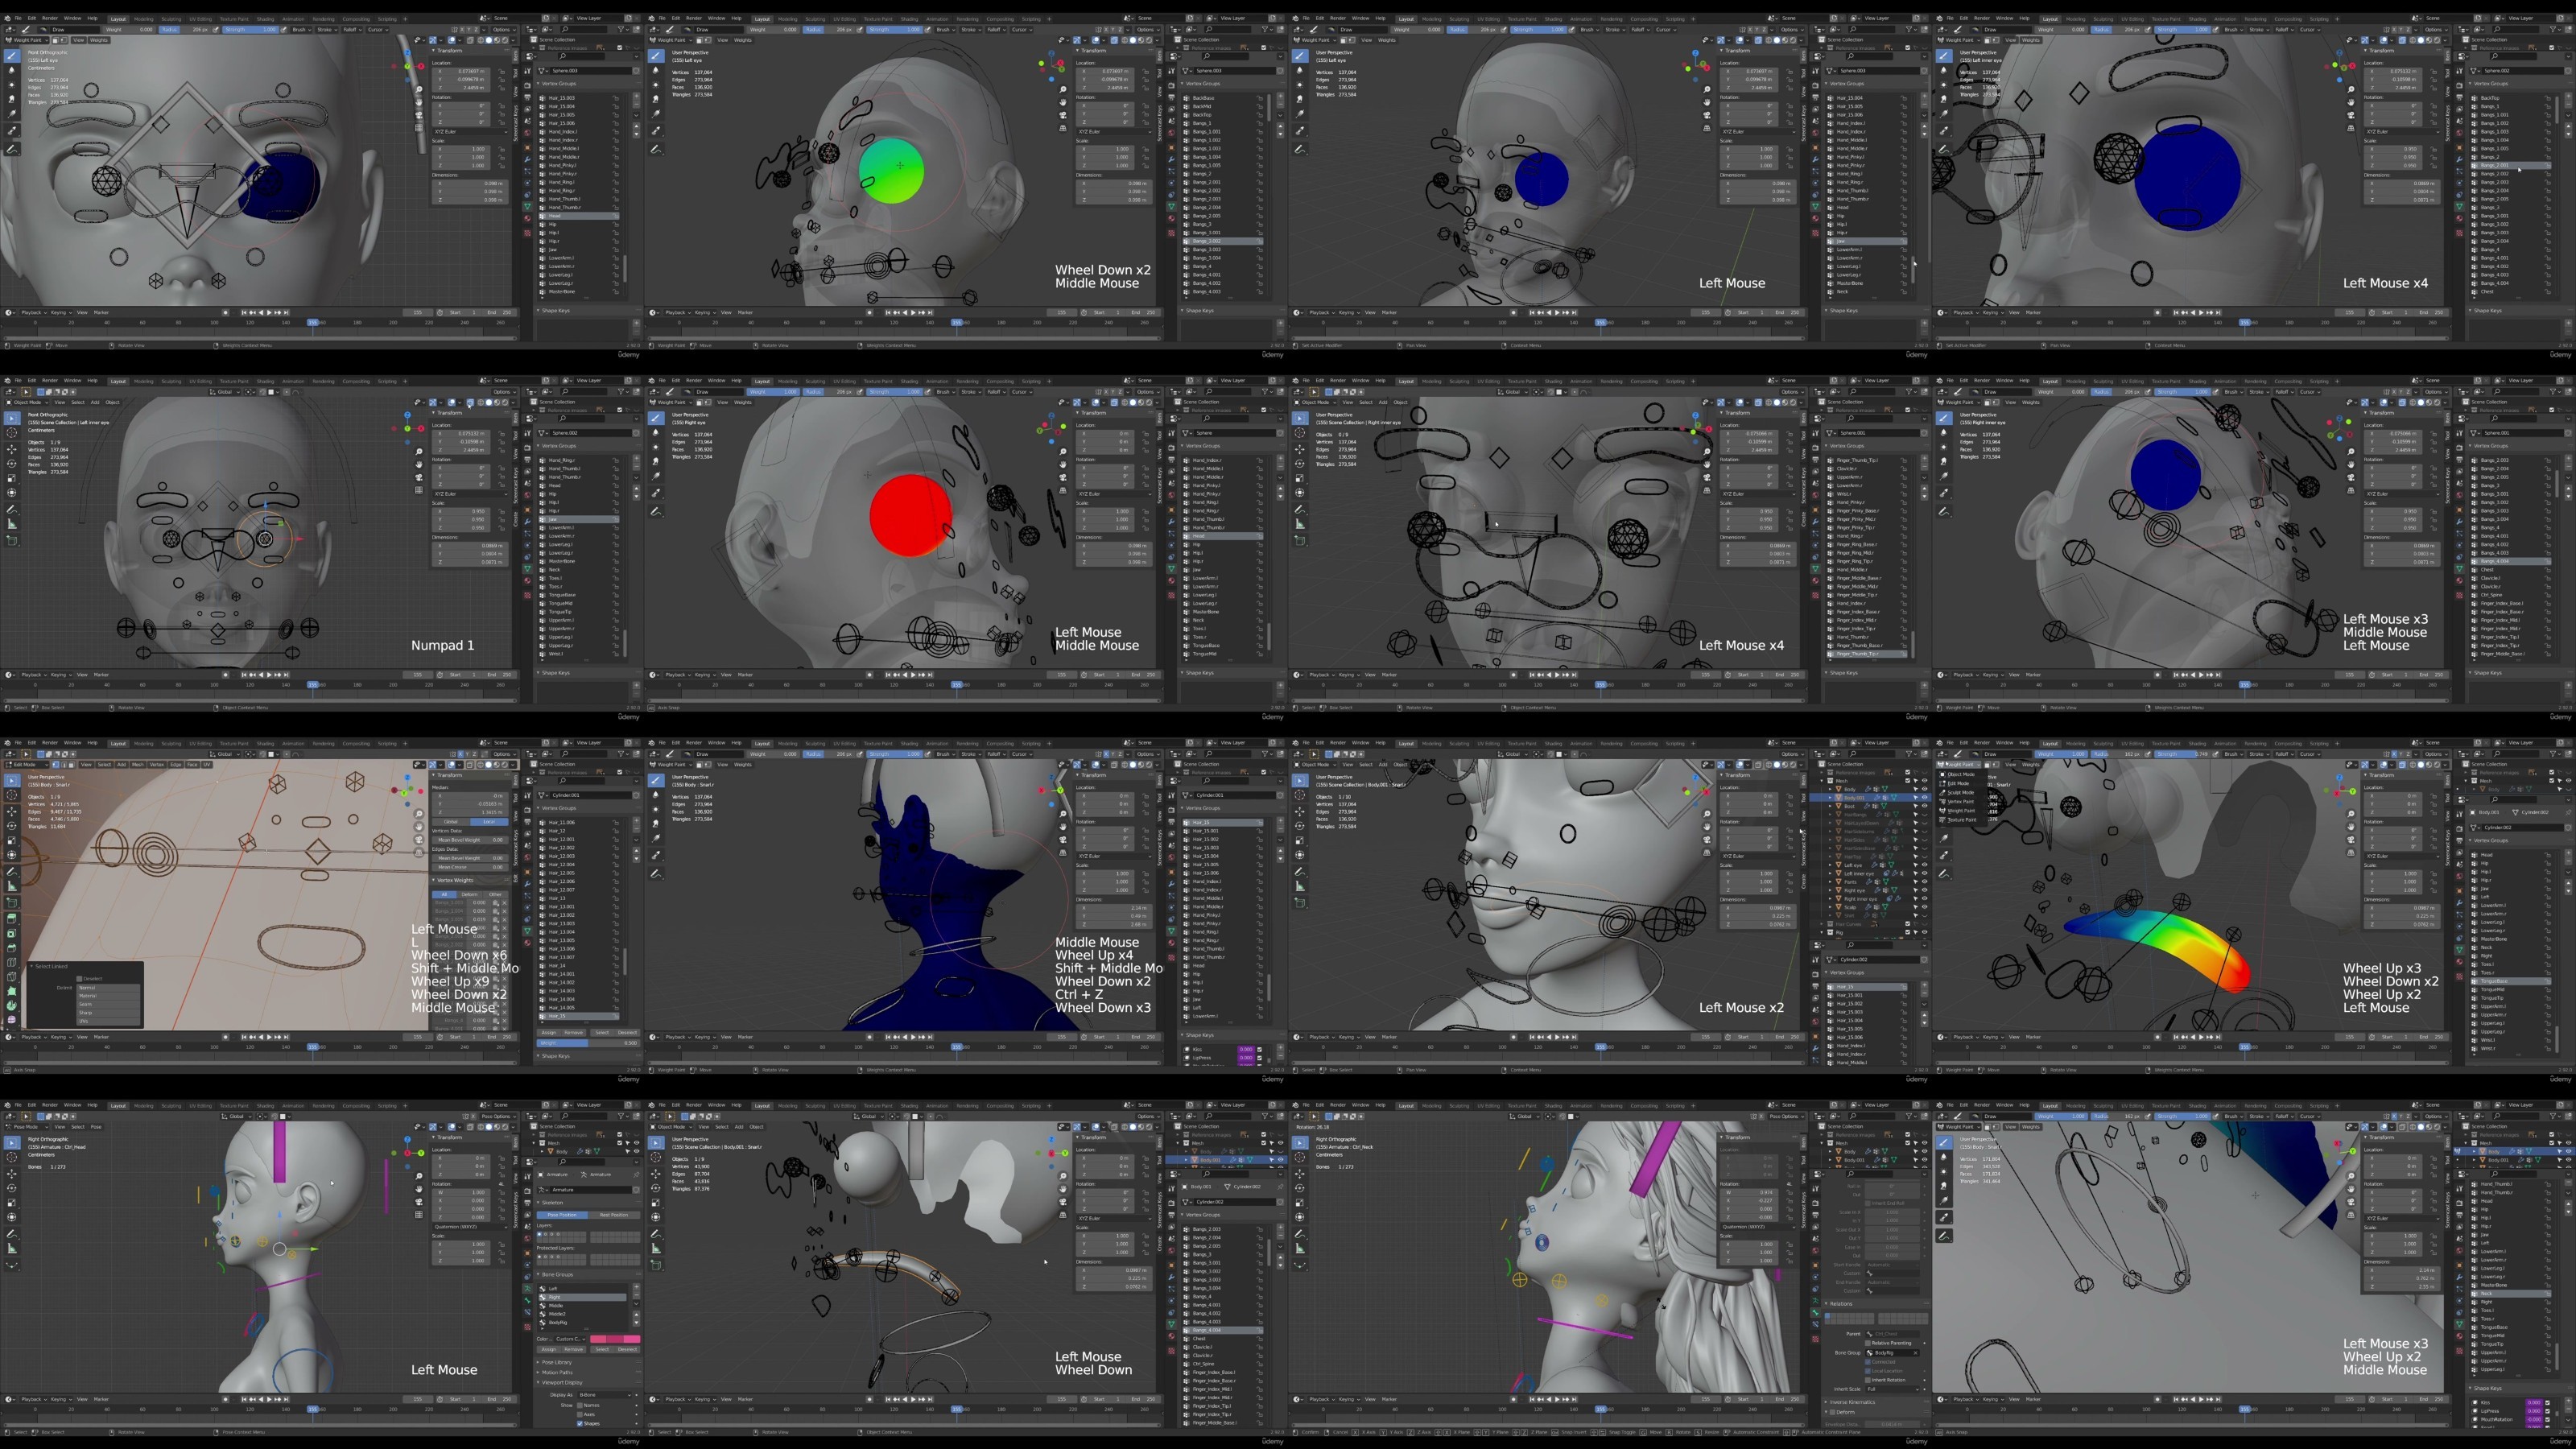
Task: Click Select Box tool in Ctrl_Head frame
Action: click(12, 1143)
